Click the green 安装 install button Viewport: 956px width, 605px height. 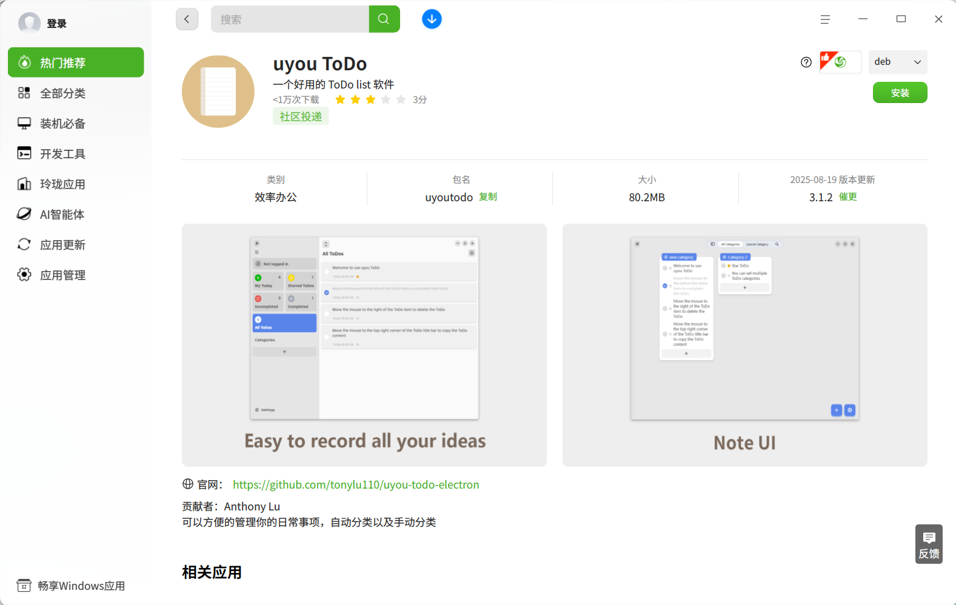coord(900,93)
